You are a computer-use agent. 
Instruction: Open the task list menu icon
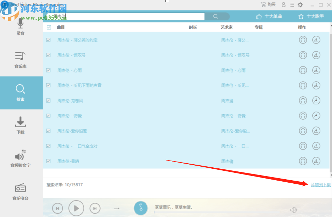pos(292,4)
